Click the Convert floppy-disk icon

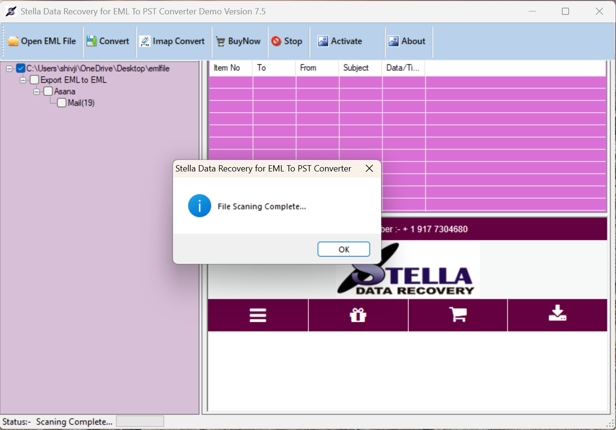click(x=92, y=41)
